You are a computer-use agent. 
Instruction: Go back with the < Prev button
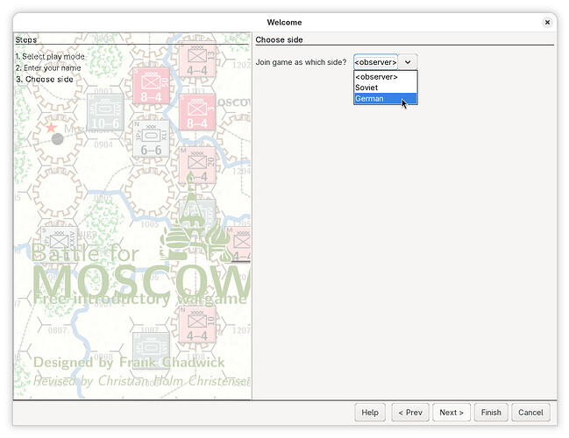click(409, 413)
